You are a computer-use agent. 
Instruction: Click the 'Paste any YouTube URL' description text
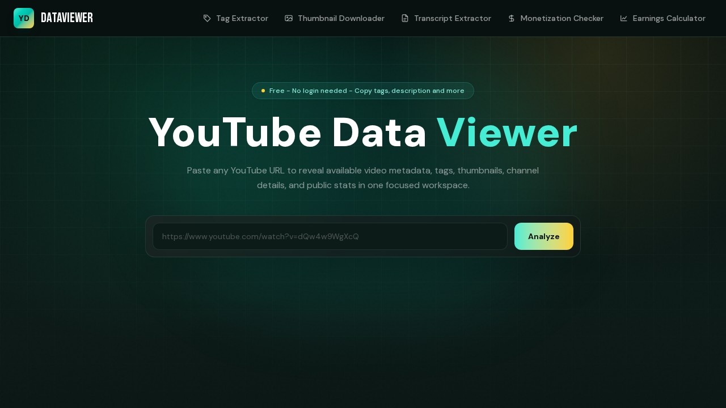(x=363, y=178)
